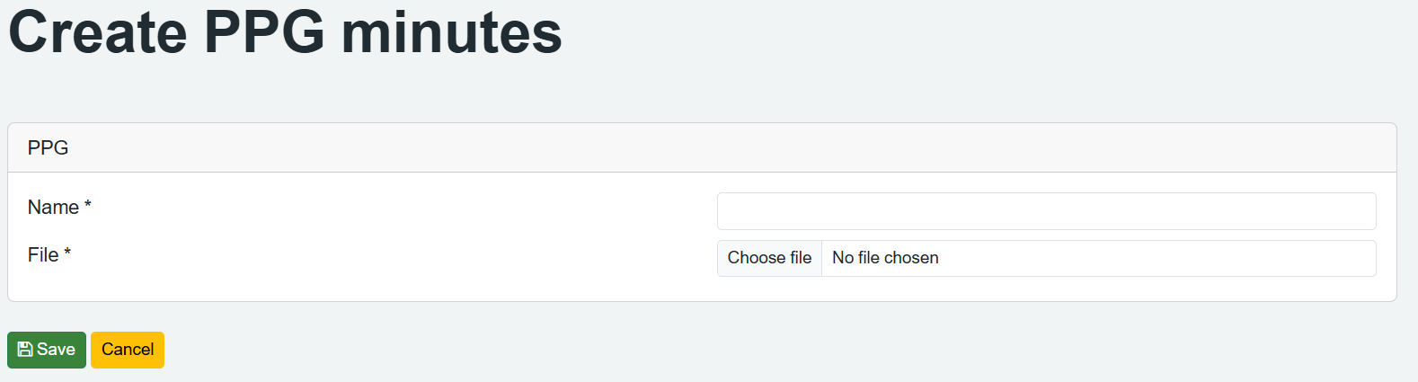Click the 'Cancel' text on the yellow button
This screenshot has height=382, width=1418.
(128, 350)
